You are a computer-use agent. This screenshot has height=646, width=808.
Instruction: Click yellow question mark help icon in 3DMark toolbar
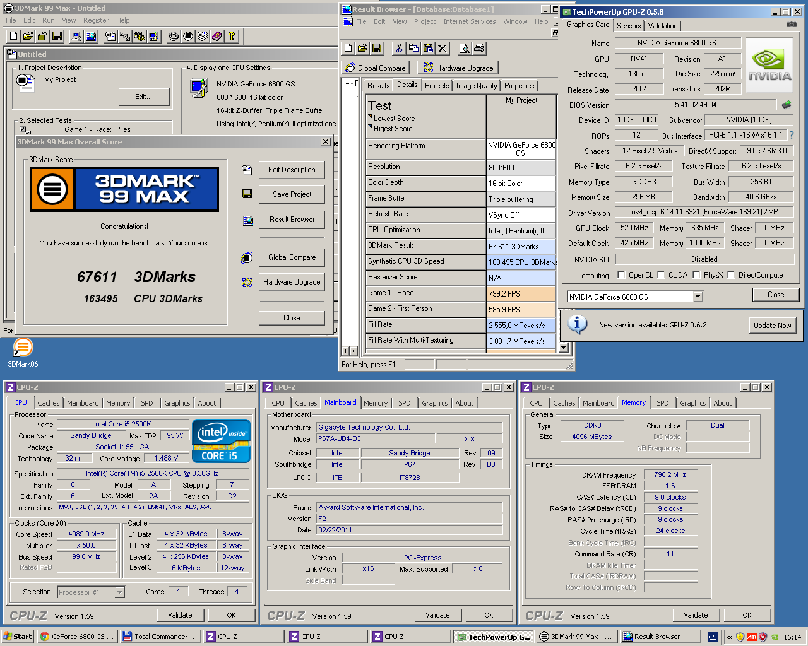point(232,37)
